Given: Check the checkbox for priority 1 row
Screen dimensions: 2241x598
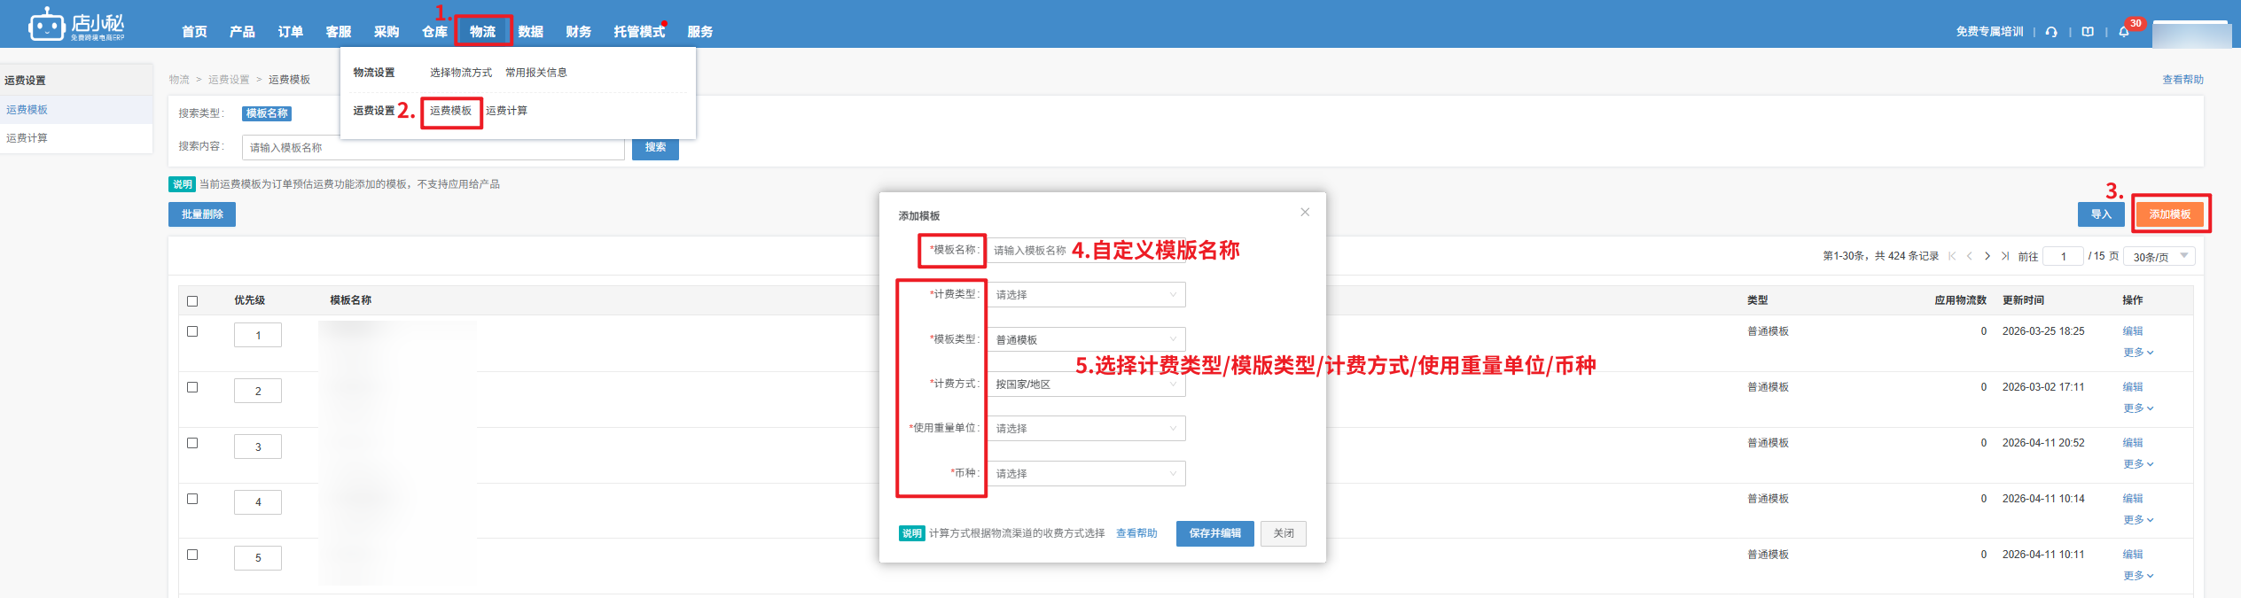Looking at the screenshot, I should pos(192,331).
